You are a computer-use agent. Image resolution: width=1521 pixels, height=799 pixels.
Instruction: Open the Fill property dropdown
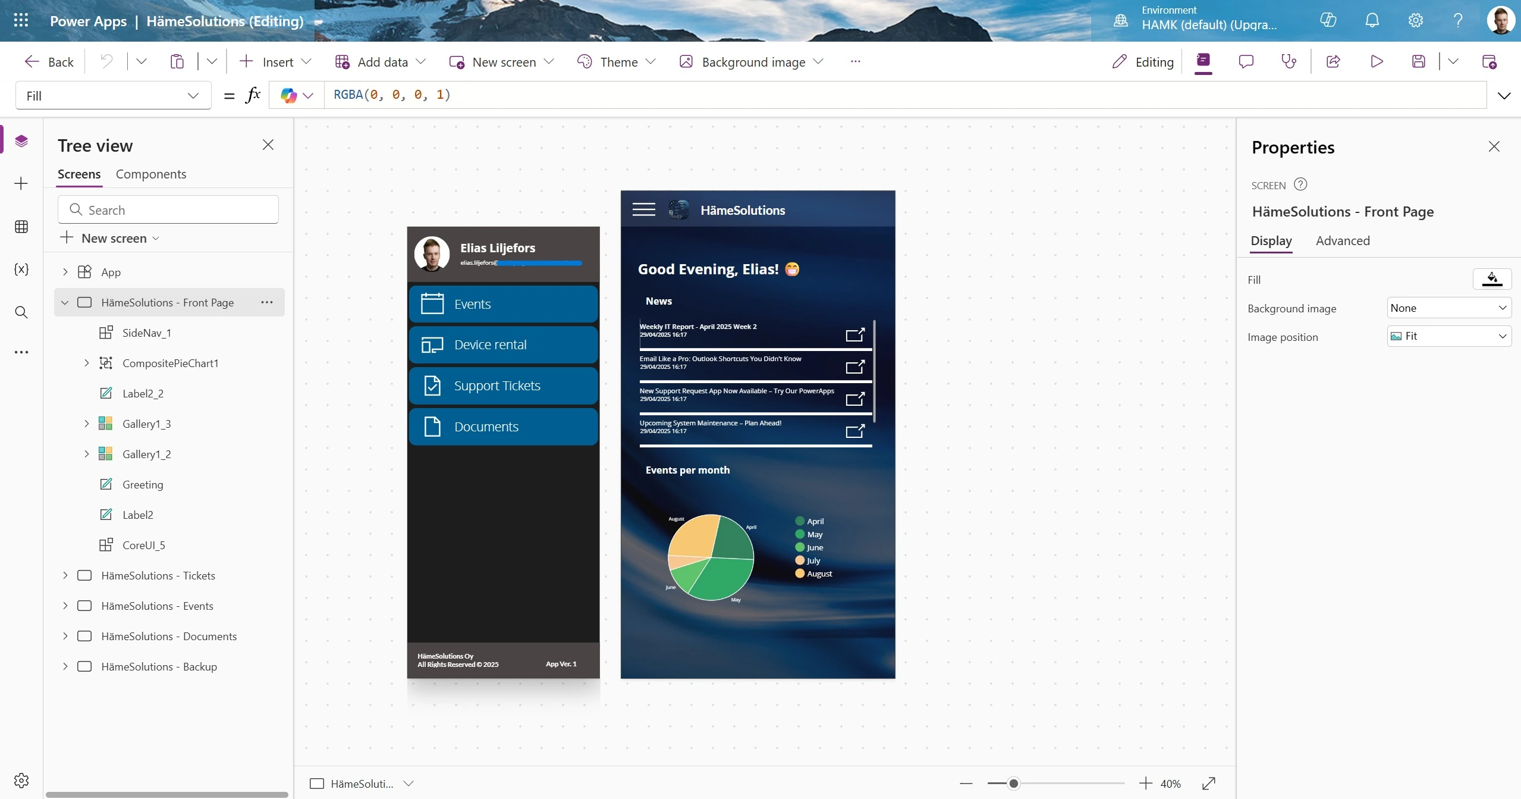point(113,96)
